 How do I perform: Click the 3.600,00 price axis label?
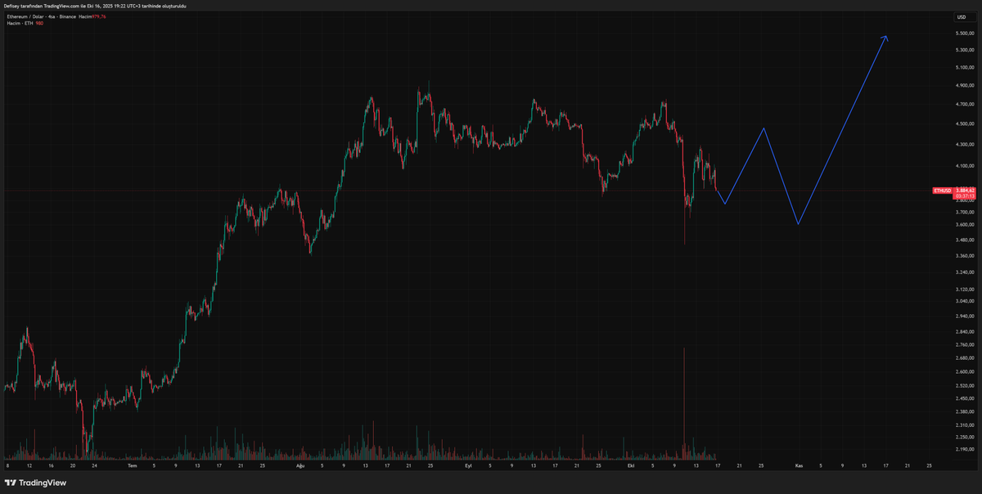[964, 224]
